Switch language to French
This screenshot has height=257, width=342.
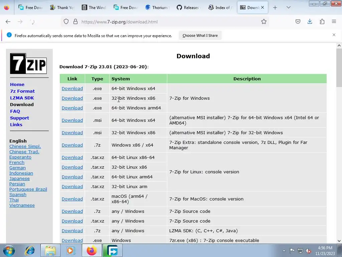[x=17, y=162]
